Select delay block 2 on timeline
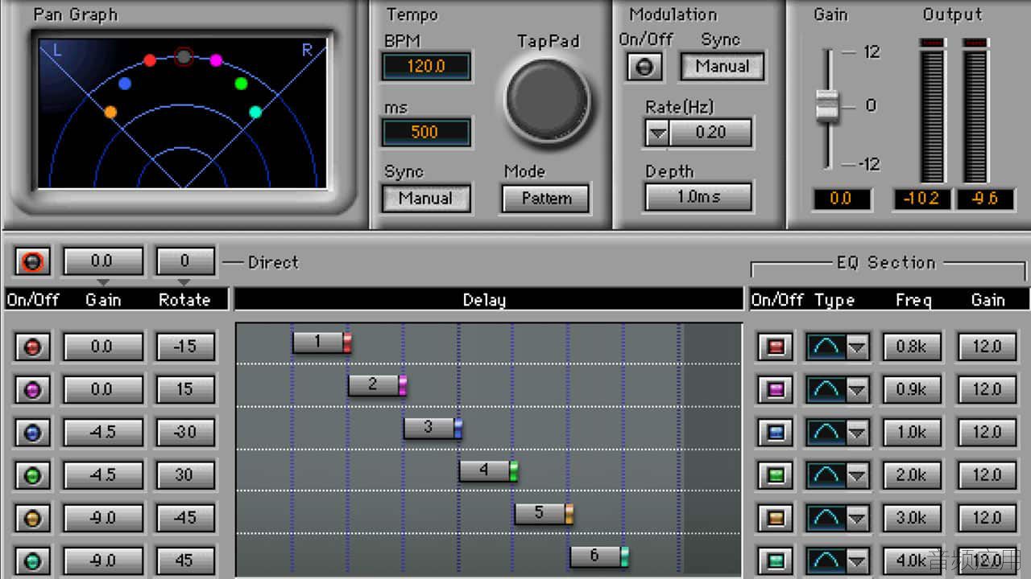Screen dimensions: 1031x579 (377, 385)
